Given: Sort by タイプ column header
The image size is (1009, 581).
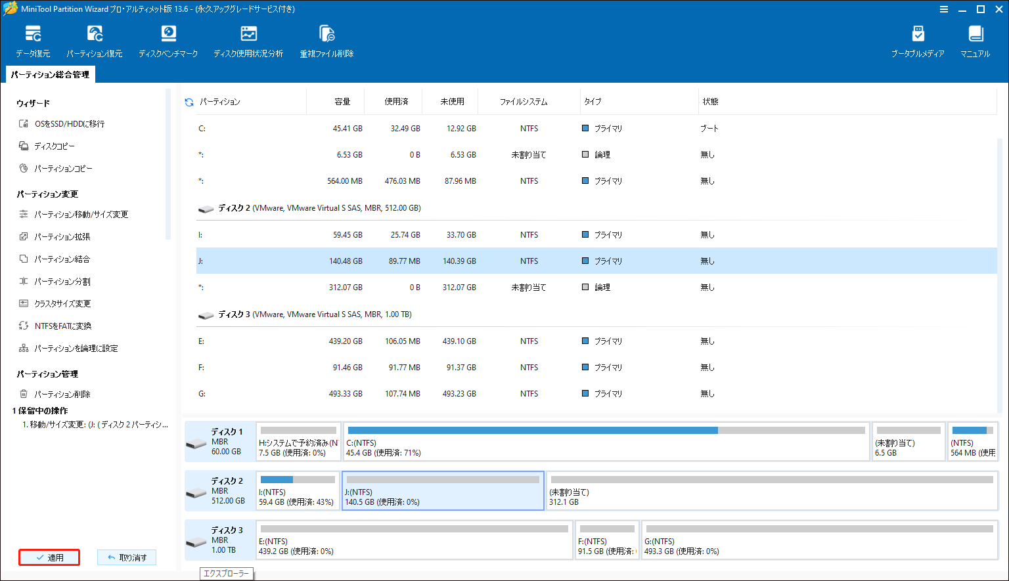Looking at the screenshot, I should click(593, 102).
